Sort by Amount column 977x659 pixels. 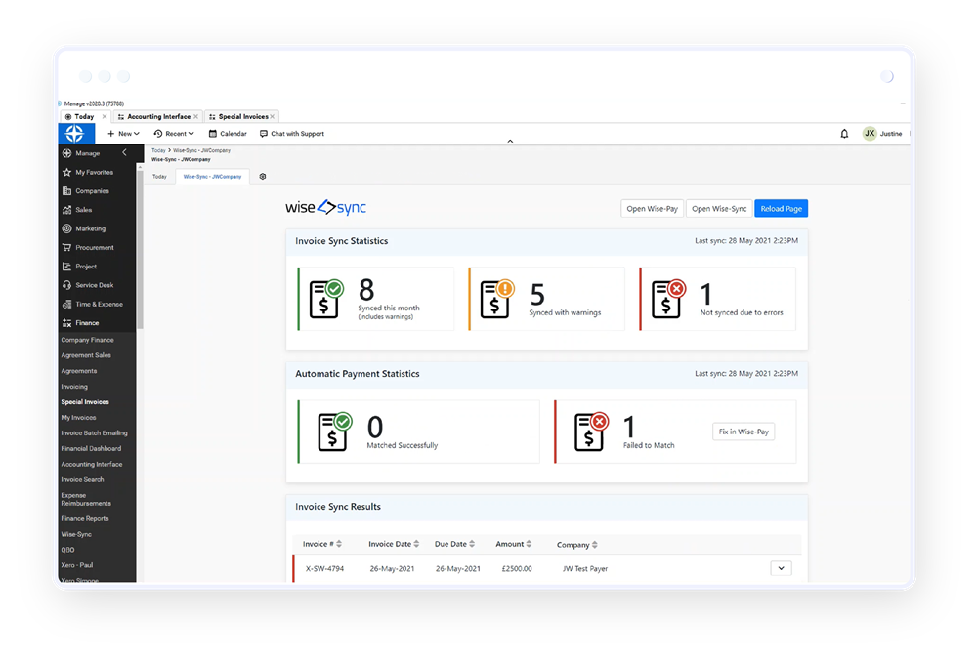tap(514, 544)
